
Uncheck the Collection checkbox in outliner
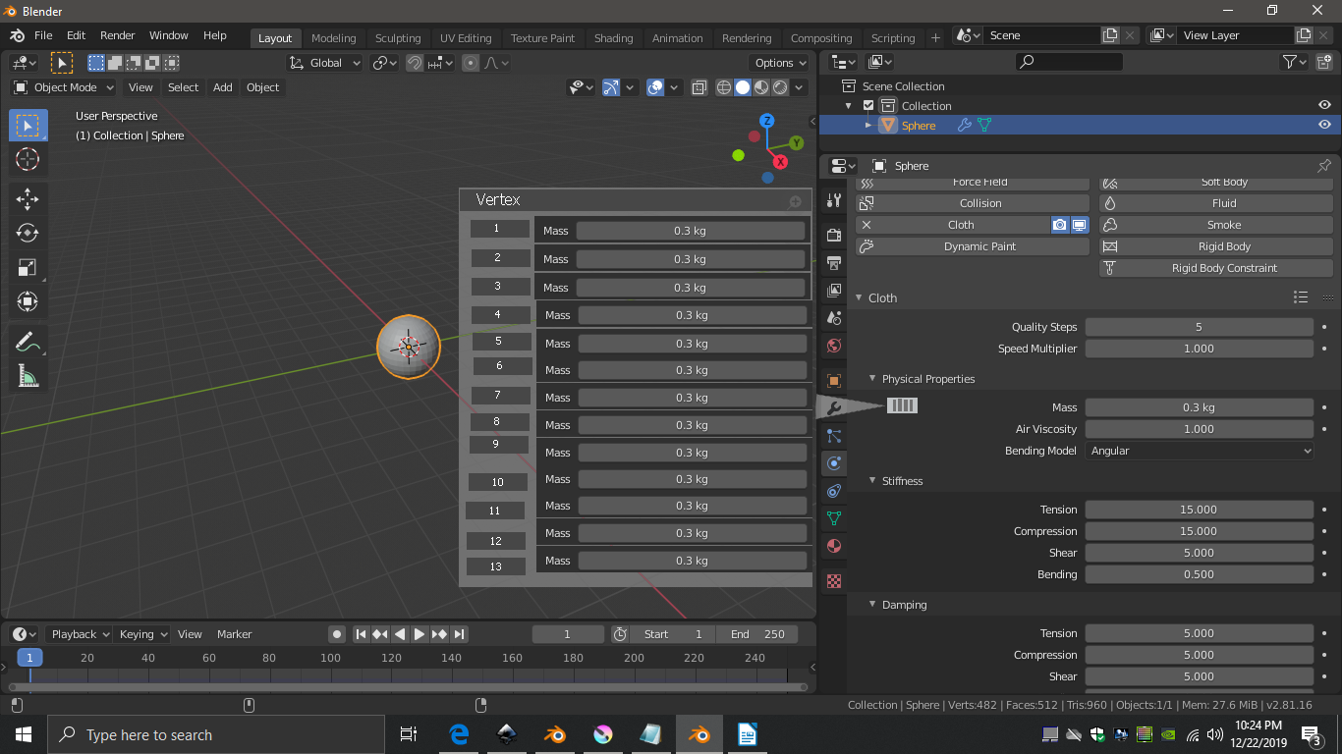[868, 106]
